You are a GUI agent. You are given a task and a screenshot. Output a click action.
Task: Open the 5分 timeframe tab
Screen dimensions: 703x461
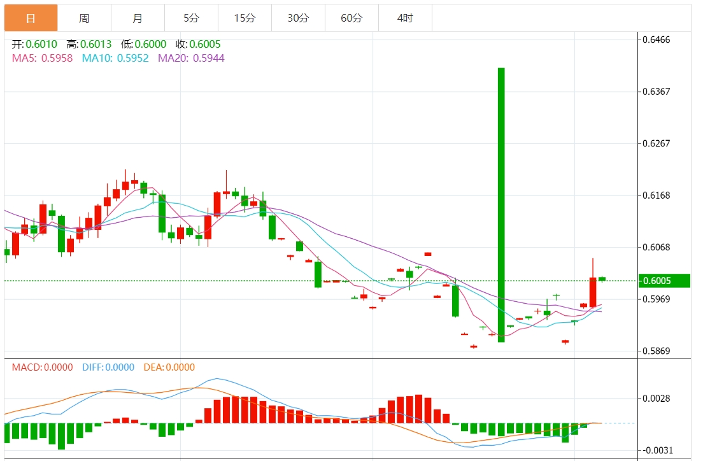click(x=191, y=18)
